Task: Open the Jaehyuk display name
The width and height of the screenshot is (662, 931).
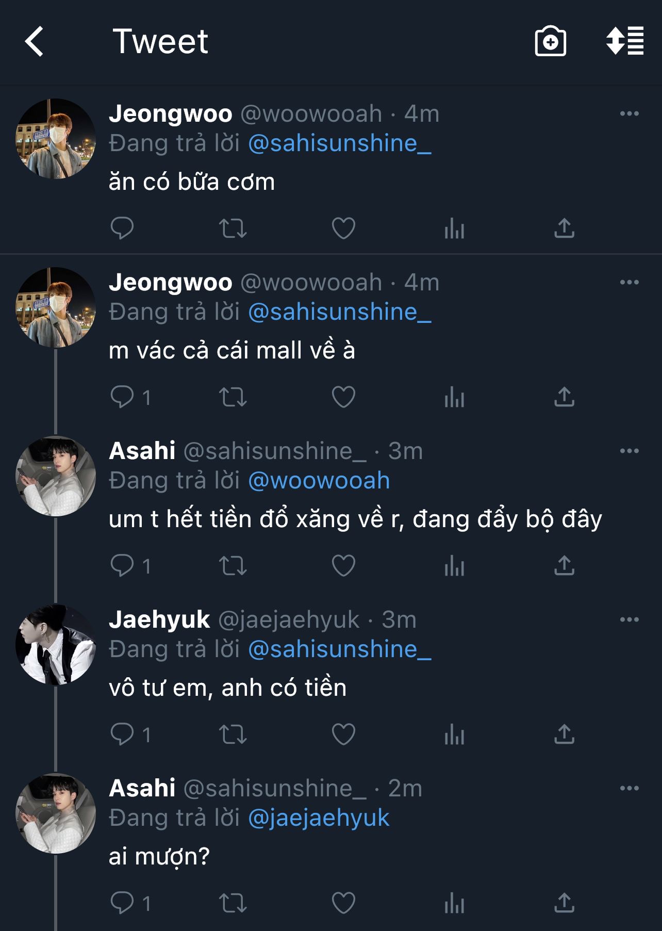Action: coord(159,619)
